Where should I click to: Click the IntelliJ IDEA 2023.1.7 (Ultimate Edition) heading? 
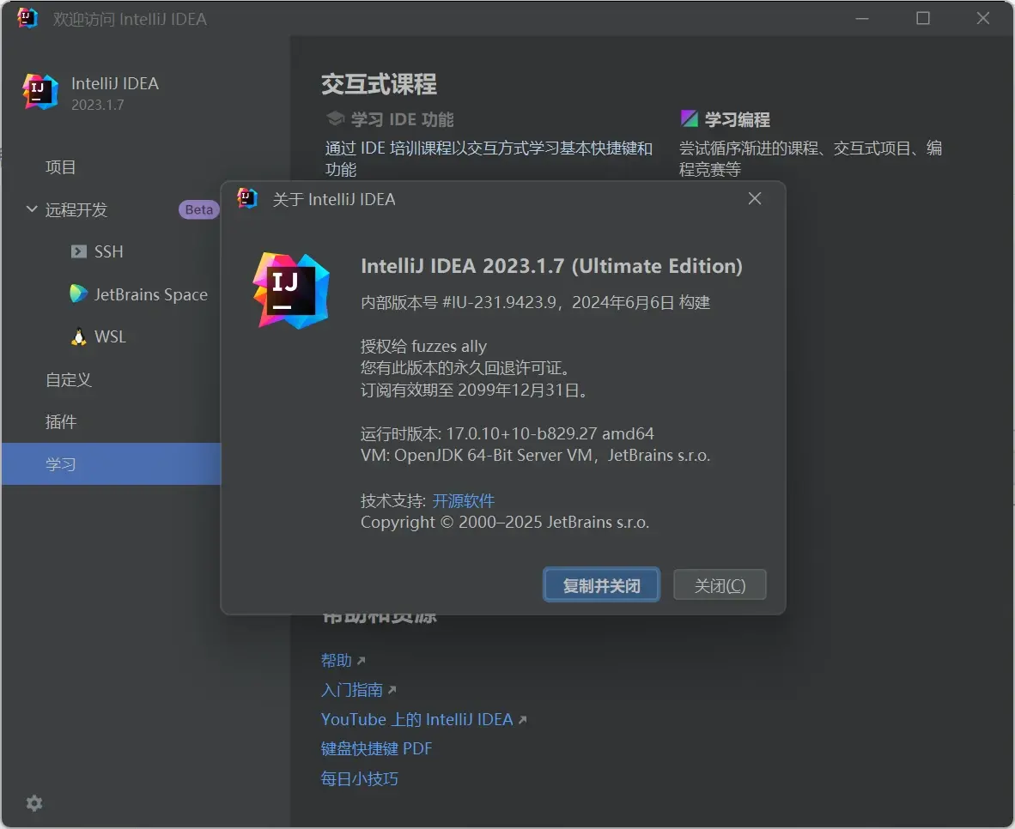(x=551, y=266)
